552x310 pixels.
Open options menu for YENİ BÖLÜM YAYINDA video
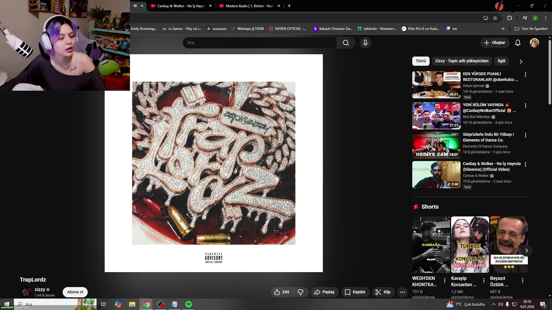click(x=525, y=105)
